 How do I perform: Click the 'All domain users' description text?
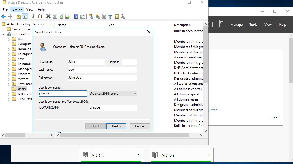tap(186, 99)
